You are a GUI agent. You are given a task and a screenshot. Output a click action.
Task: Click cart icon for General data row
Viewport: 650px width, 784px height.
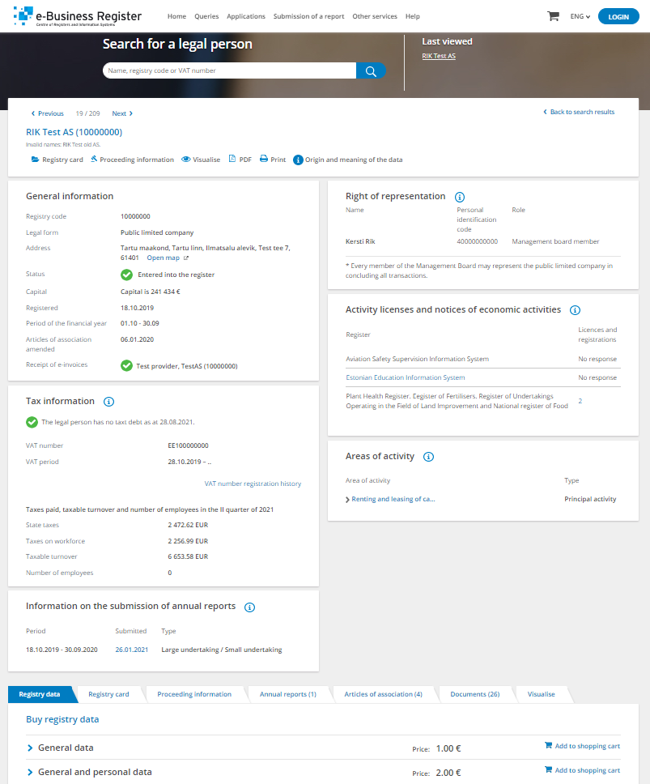tap(548, 745)
